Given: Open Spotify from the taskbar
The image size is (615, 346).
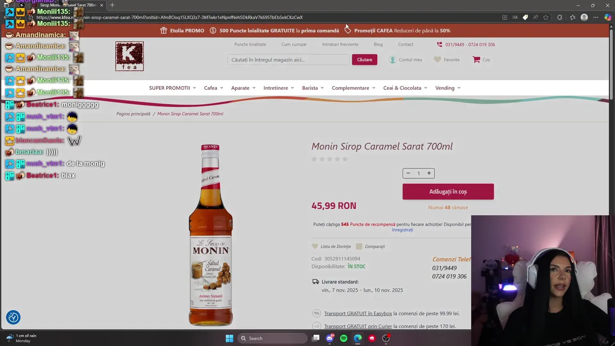Looking at the screenshot, I should 344,338.
